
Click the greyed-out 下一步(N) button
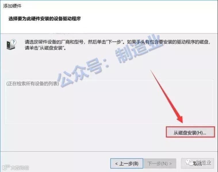pos(160,164)
